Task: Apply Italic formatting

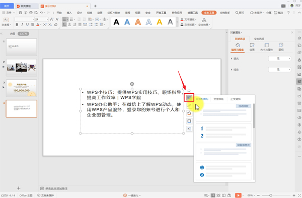Action: (22, 25)
